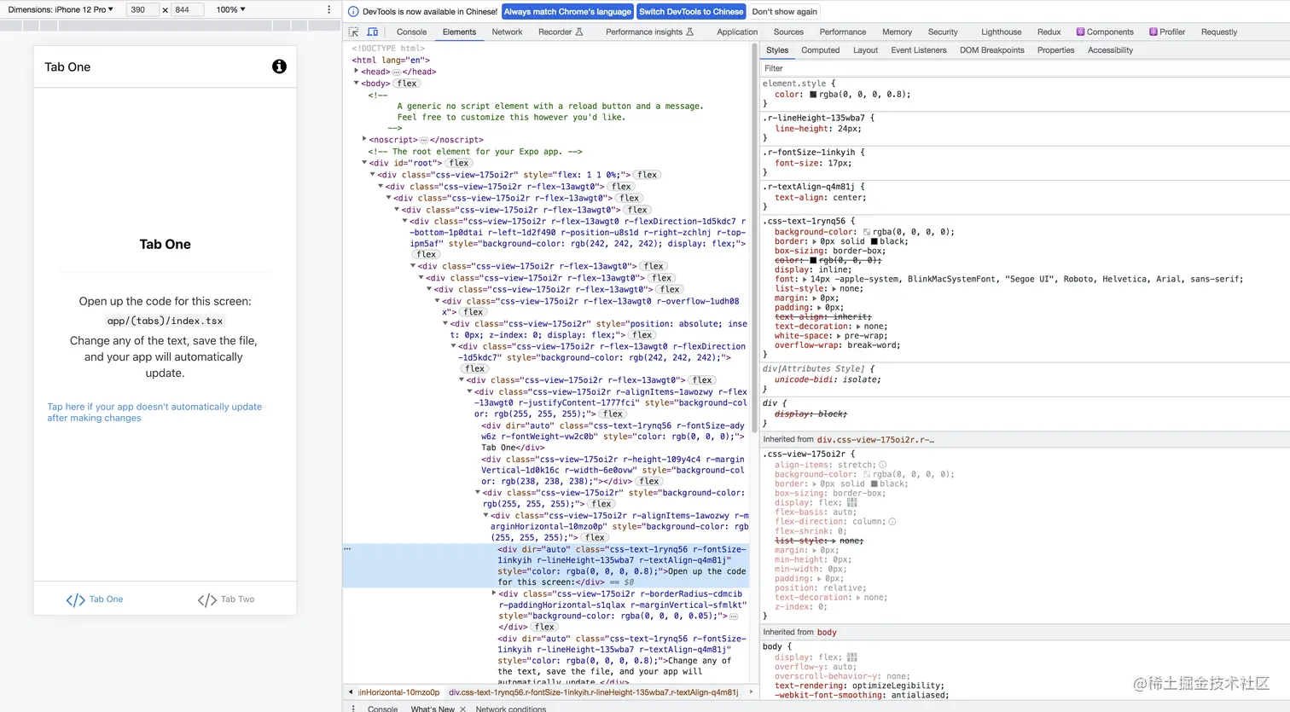
Task: Click the React icon beside Components tab
Action: coord(1080,32)
